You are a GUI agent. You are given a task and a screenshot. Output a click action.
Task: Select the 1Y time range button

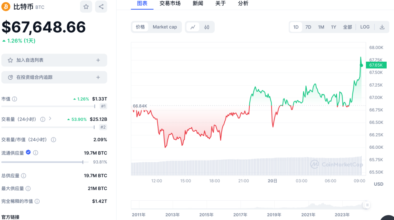334,27
